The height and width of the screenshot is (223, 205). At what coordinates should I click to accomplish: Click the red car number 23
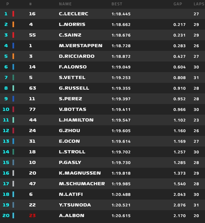32,216
